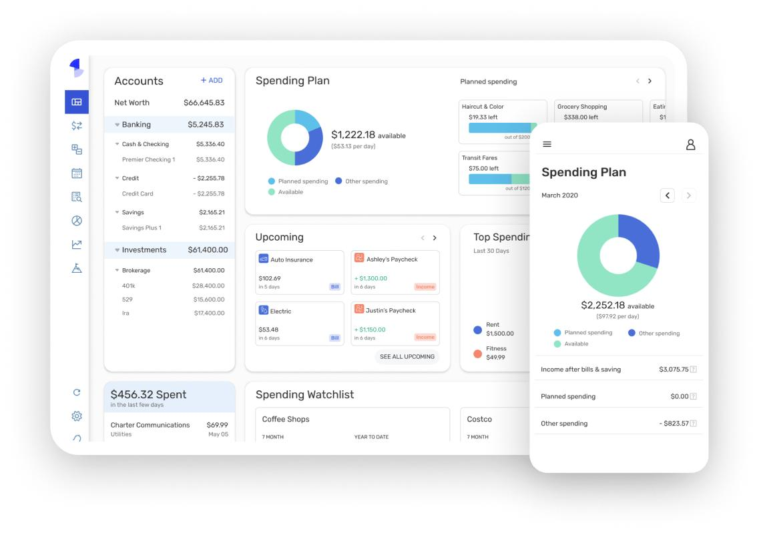Open Charter Communications transaction

point(170,429)
